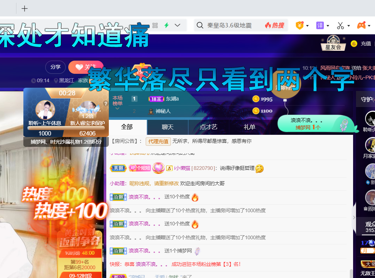Click the 男爵 badge in chat message

[x=118, y=168]
